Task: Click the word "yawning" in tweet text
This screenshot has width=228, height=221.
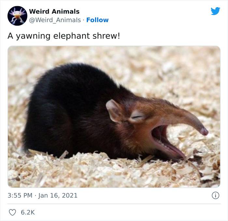Action: (33, 36)
